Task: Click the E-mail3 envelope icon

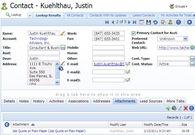Action: tap(128, 80)
